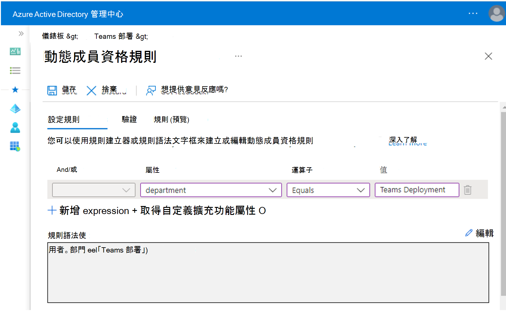Open Azure Active Directory diamond icon

point(15,108)
